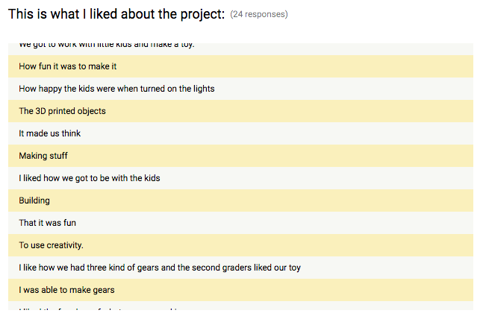Click response about three kind of gears
Image resolution: width=486 pixels, height=319 pixels.
pos(240,268)
